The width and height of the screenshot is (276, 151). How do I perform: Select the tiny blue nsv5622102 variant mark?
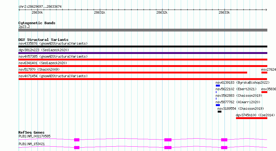click(216, 92)
